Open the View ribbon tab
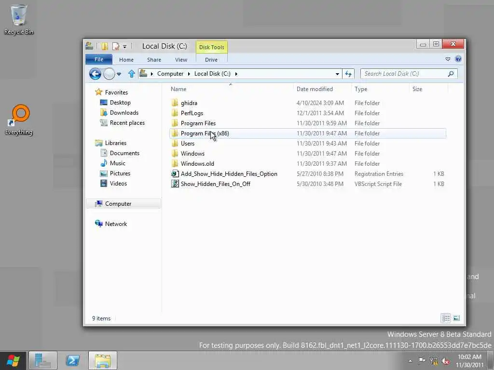494x370 pixels. (181, 59)
